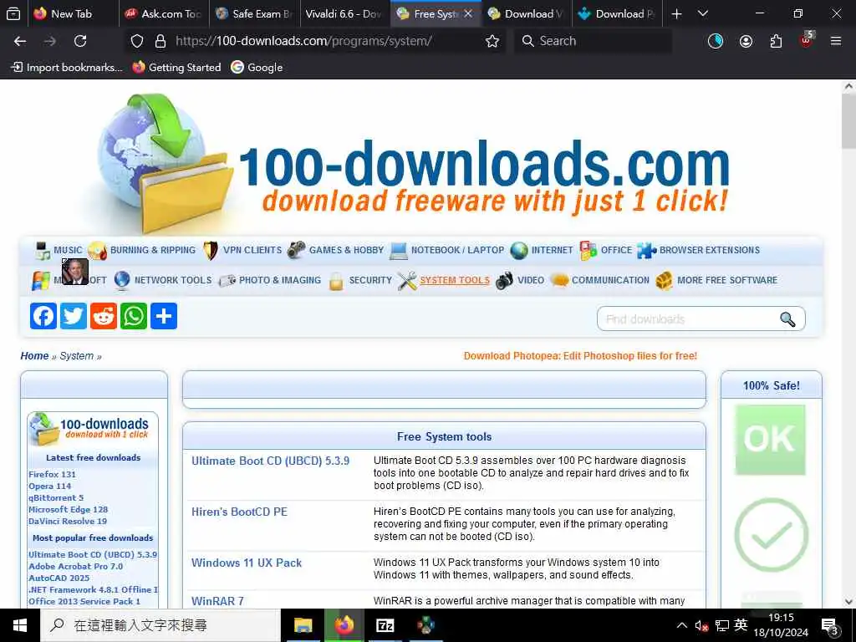
Task: Open the Firefox hamburger menu
Action: (835, 41)
